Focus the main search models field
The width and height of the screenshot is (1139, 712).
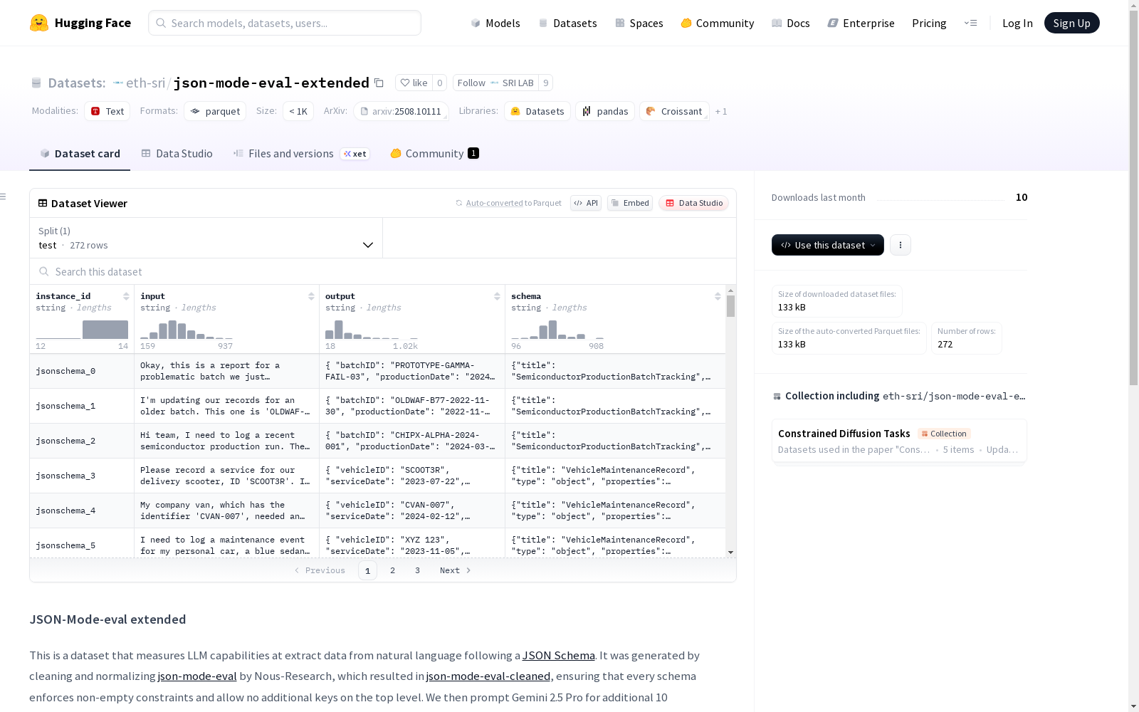[x=285, y=23]
